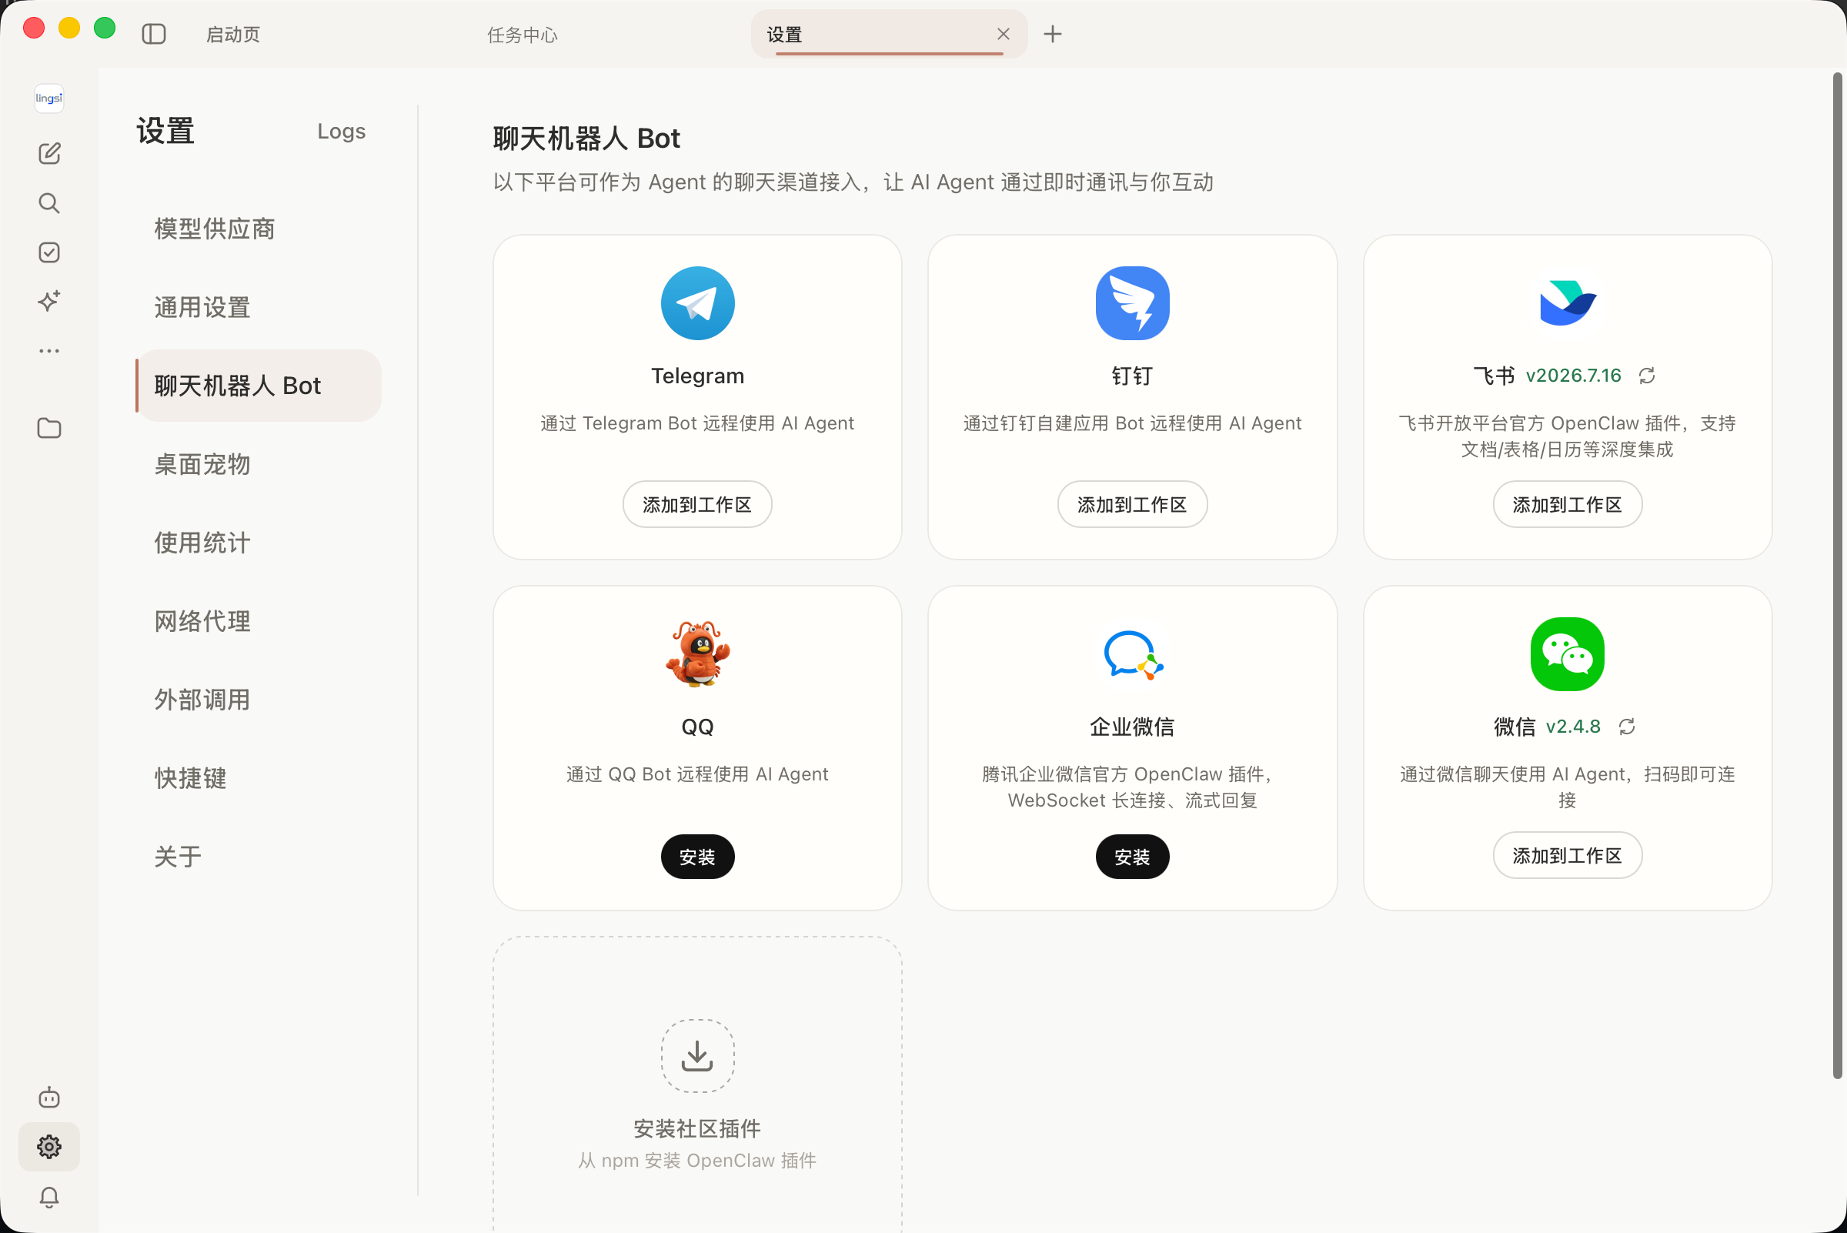Switch to the 任务中心 tab
The width and height of the screenshot is (1847, 1233).
[522, 35]
